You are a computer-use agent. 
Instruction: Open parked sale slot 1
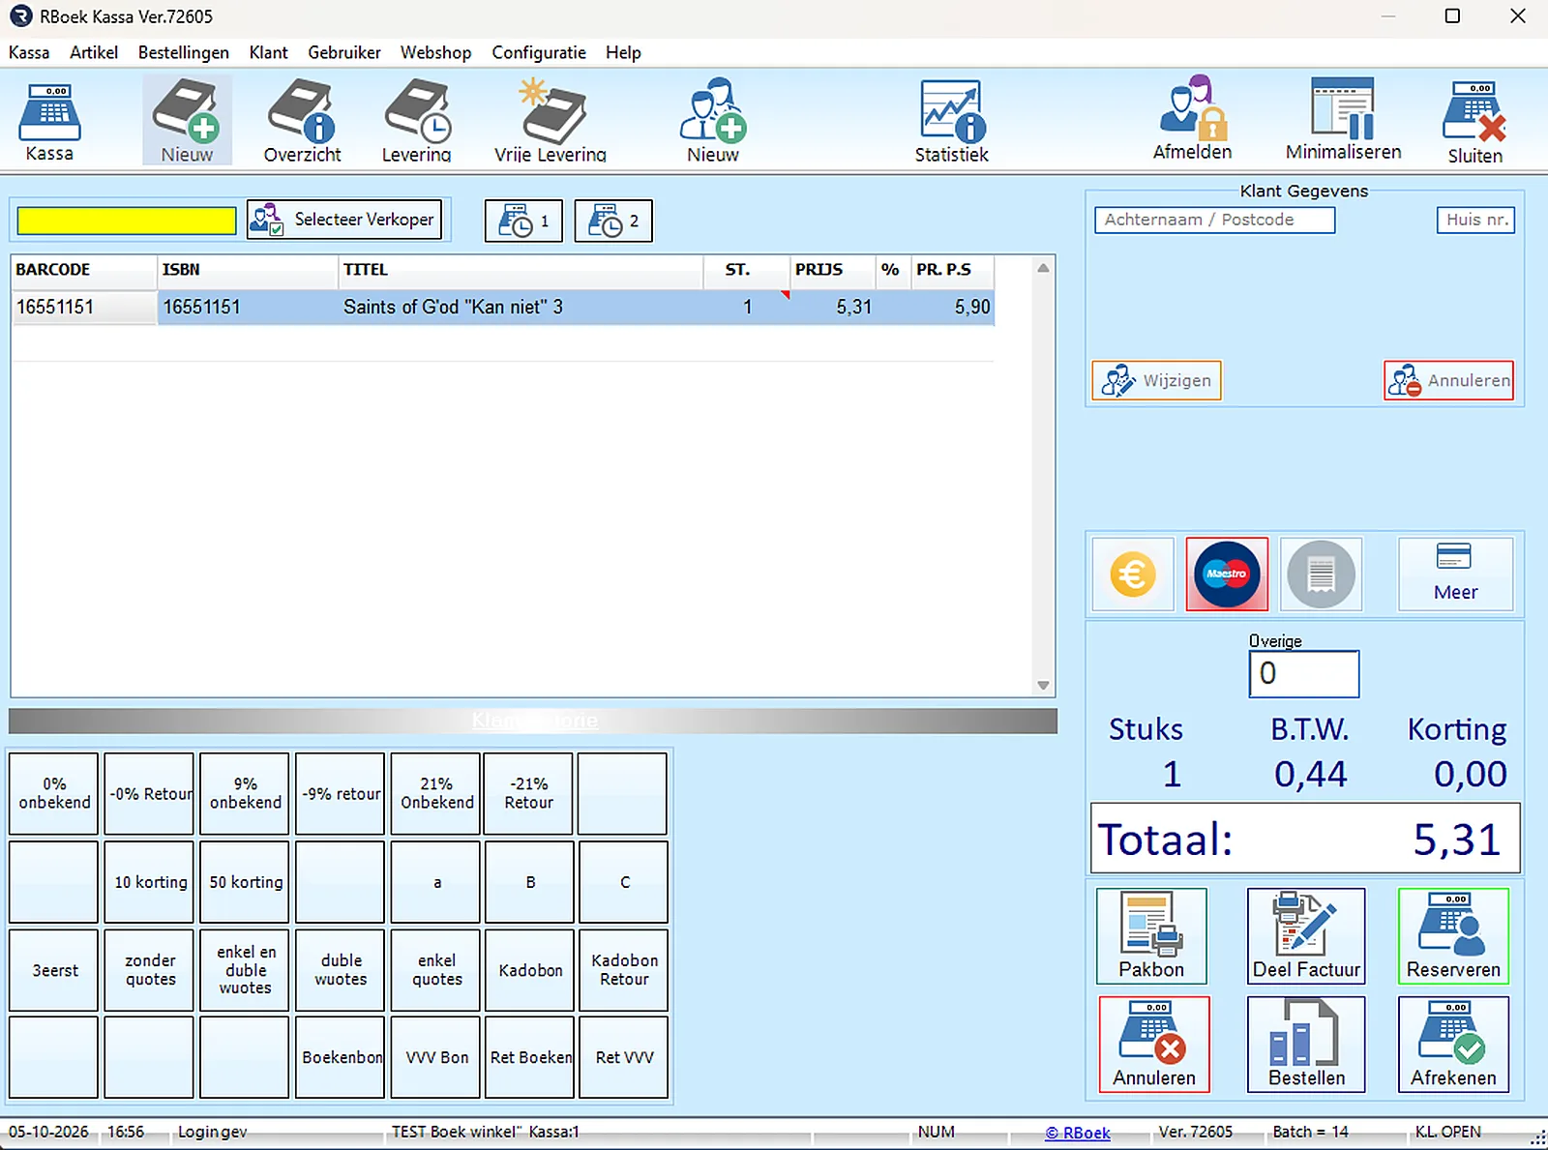pyautogui.click(x=523, y=221)
